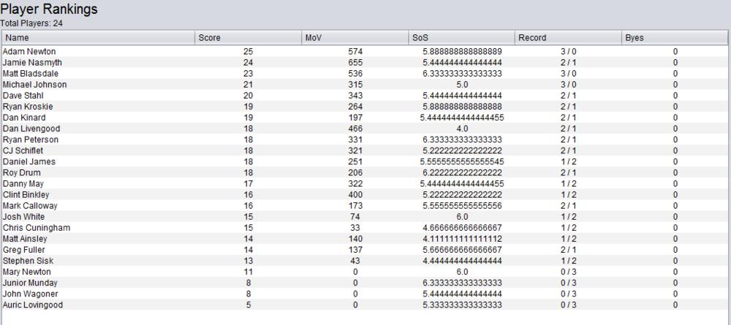
Task: Click Josh White's MoV value 74
Action: (355, 217)
